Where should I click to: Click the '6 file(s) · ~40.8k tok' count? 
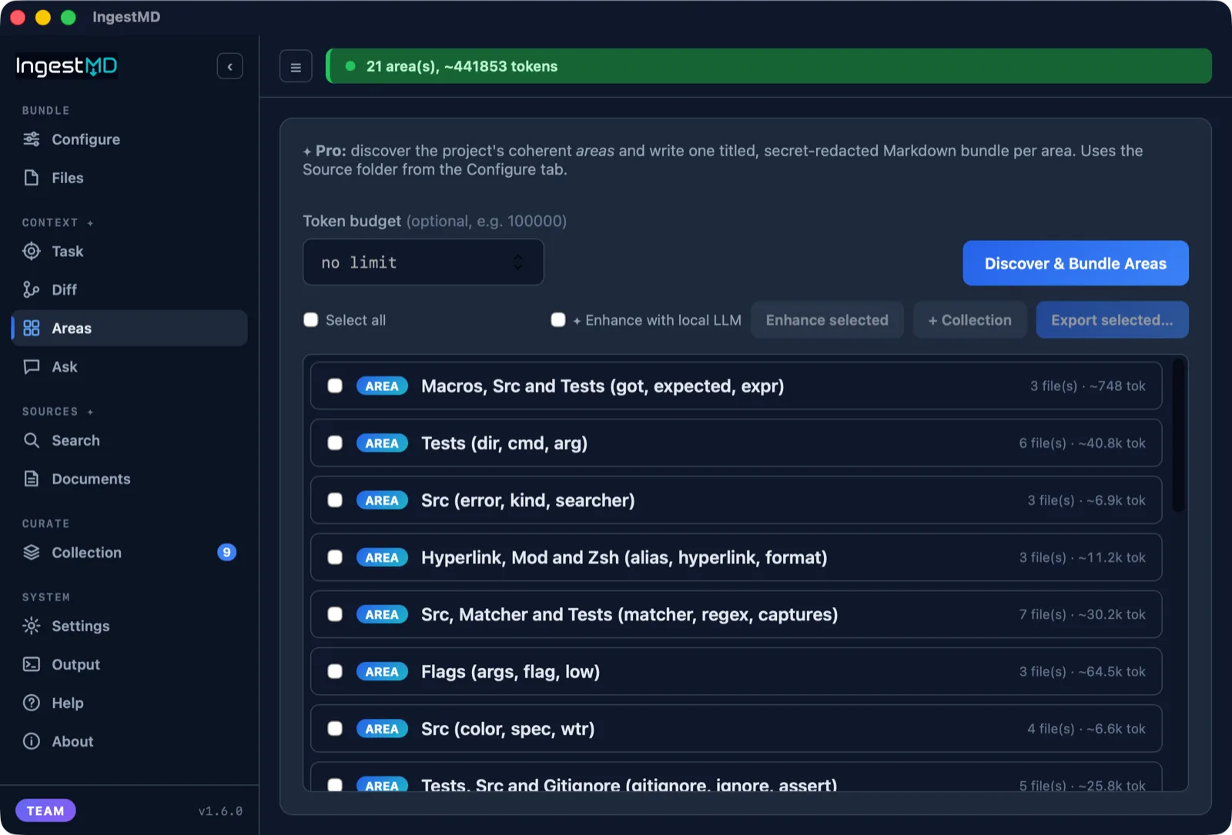1083,443
